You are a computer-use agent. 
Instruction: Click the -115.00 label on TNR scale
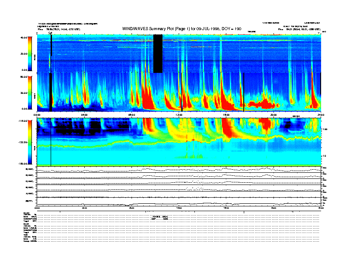[x=23, y=121]
